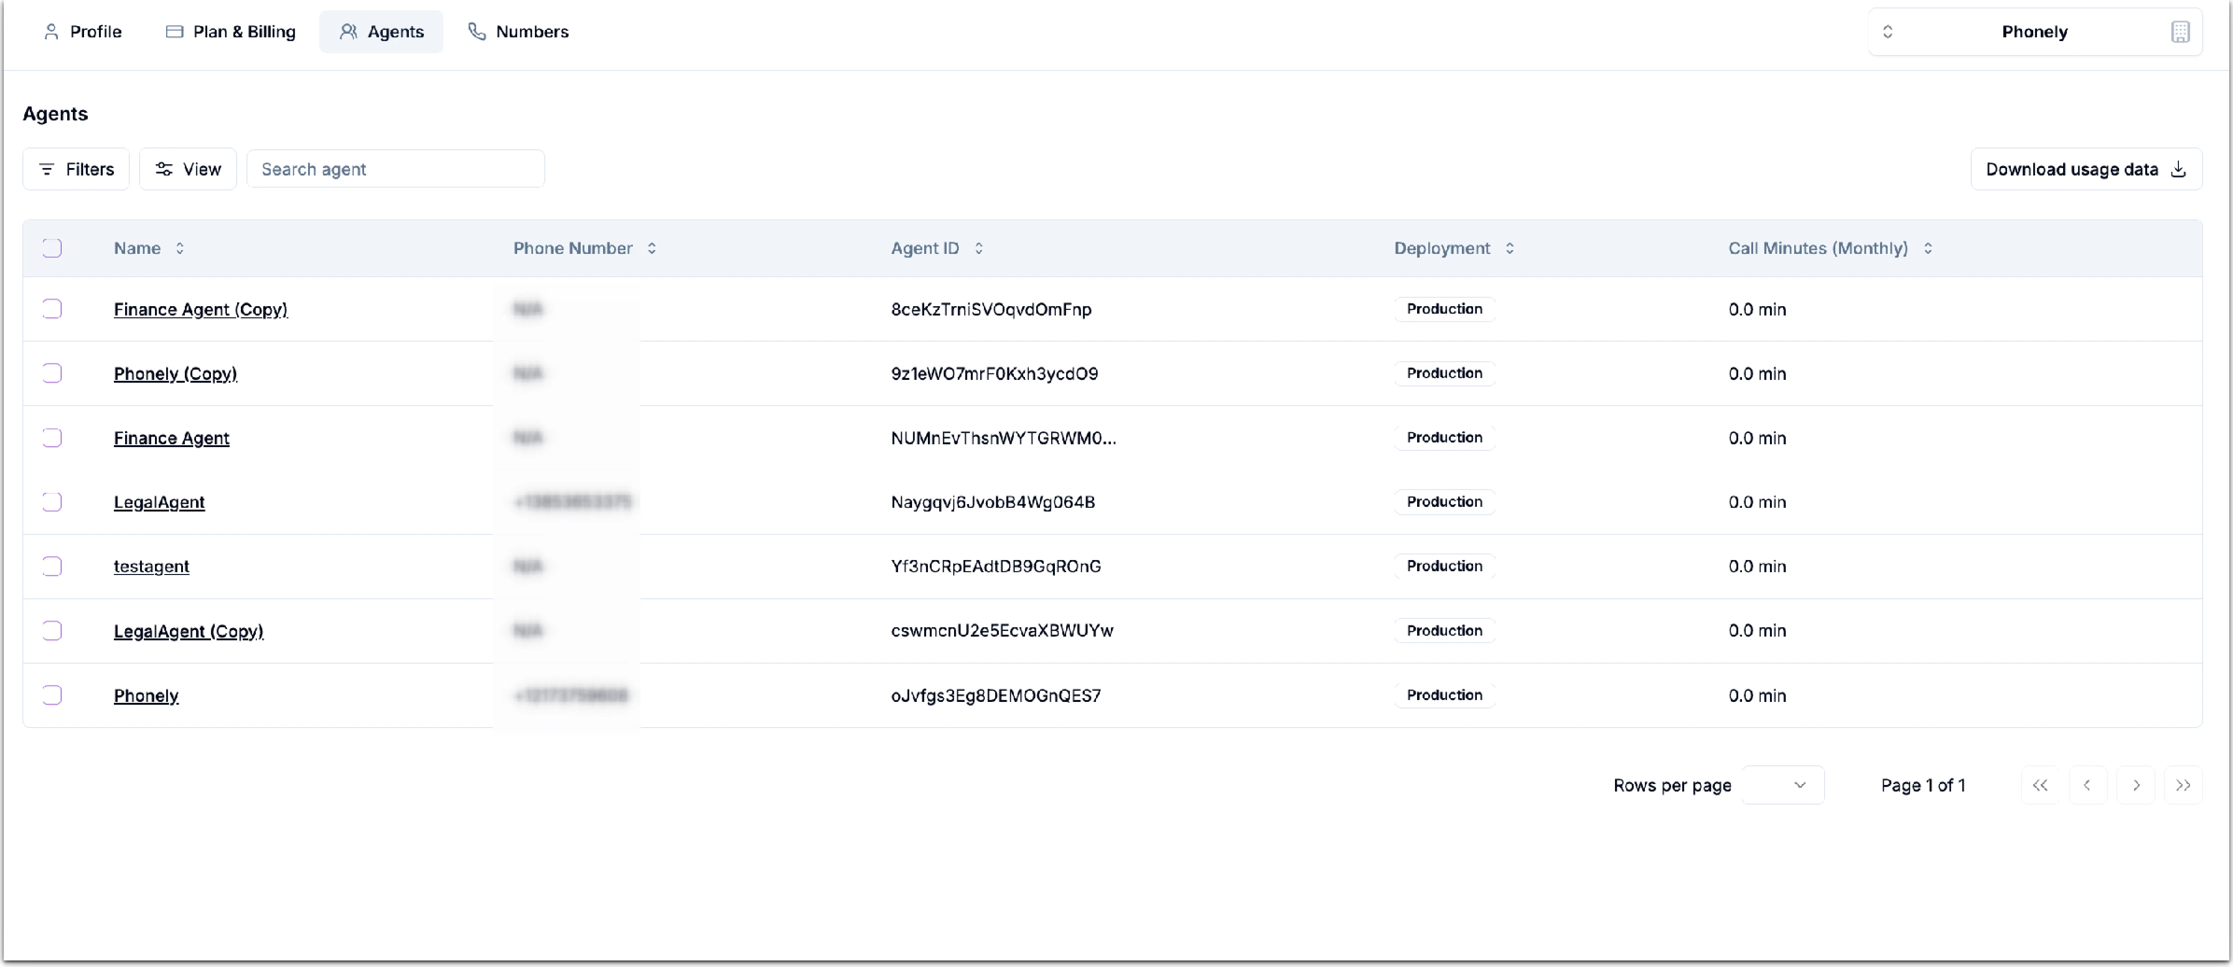Click the phone icon next to Numbers
Viewport: 2233px width, 967px height.
476,31
